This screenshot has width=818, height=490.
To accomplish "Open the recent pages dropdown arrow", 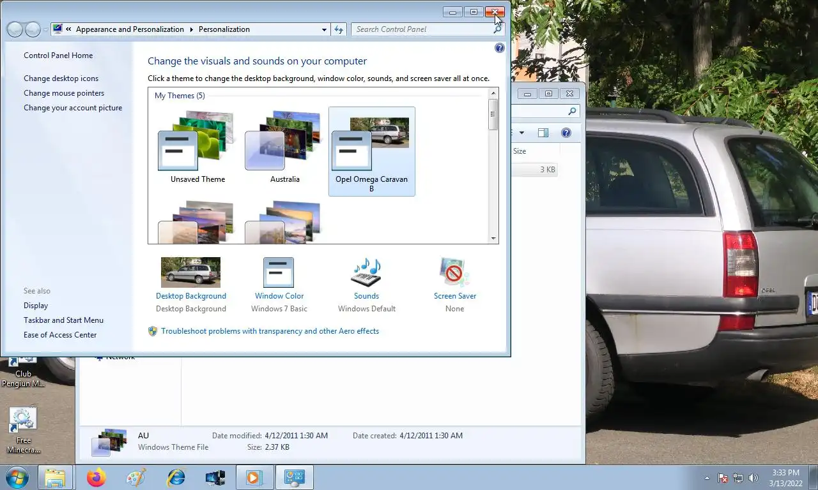I will click(45, 30).
